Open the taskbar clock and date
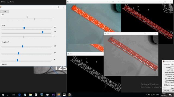The height and width of the screenshot is (97, 174). 164,95
